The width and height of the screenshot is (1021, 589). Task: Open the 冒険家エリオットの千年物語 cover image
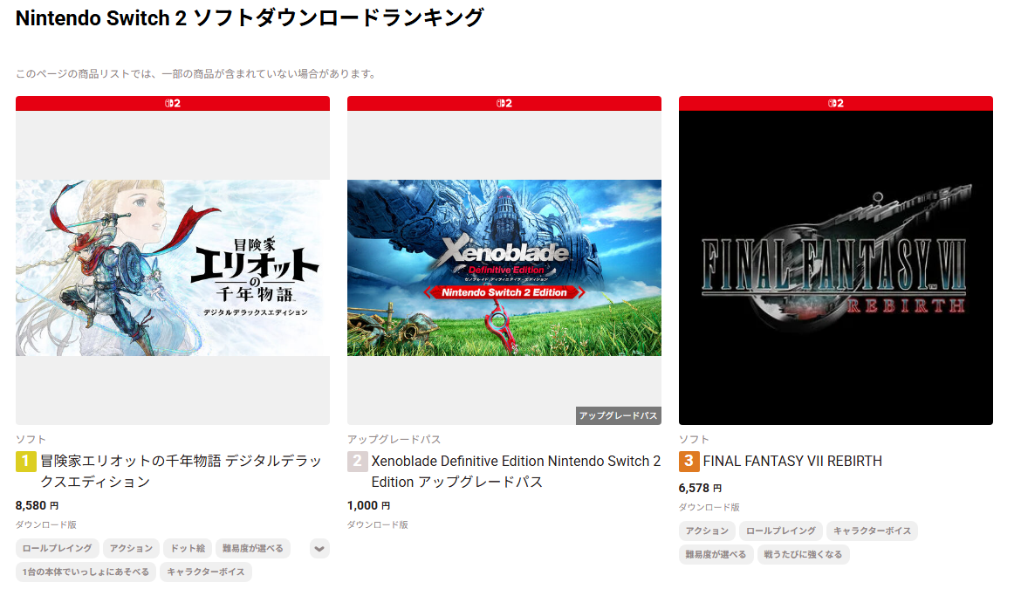coord(173,268)
